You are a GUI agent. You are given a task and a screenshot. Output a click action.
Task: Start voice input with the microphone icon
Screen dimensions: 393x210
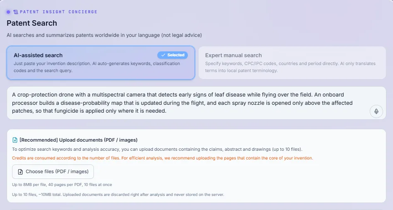376,111
